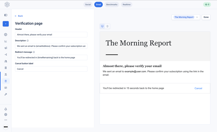Toggle the sidebar panel icon
The width and height of the screenshot is (217, 132).
tap(6, 15)
